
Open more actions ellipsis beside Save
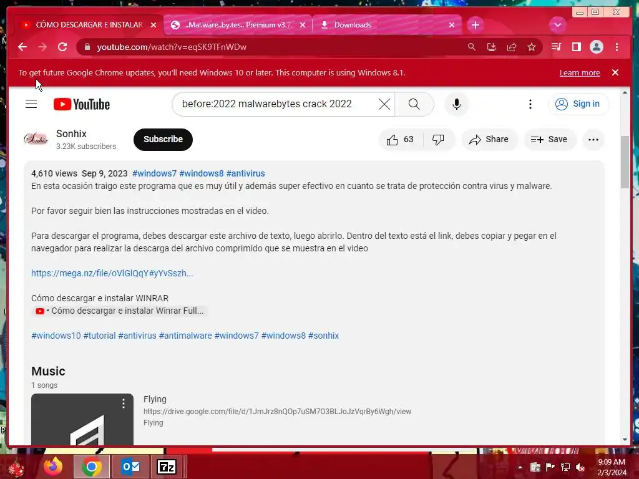[x=593, y=140]
